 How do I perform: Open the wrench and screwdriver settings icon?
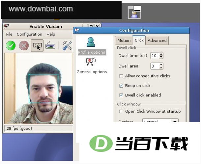(67, 45)
